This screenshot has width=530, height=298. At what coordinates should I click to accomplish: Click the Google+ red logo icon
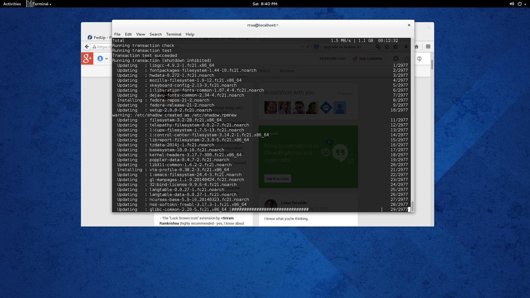pyautogui.click(x=87, y=58)
